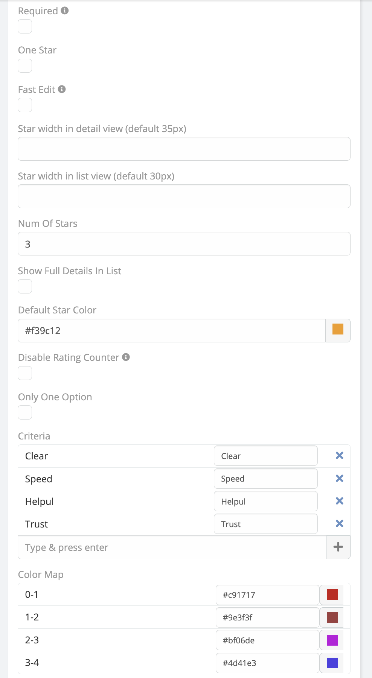The height and width of the screenshot is (678, 372).
Task: Enable the Required checkbox
Action: (25, 26)
